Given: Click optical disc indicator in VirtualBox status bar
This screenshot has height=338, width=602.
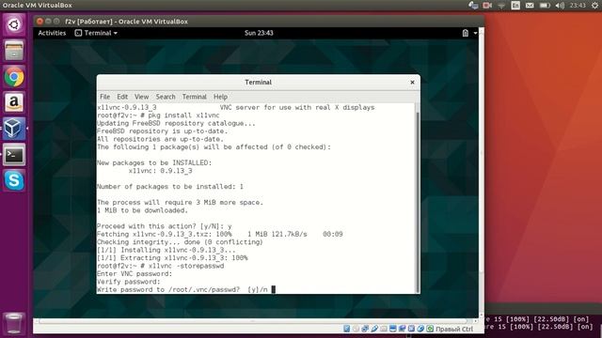Looking at the screenshot, I should coord(356,329).
